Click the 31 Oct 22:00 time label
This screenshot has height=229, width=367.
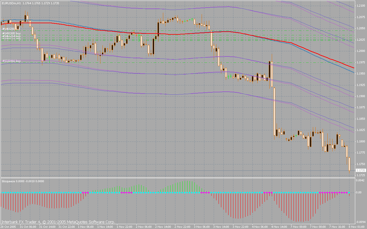coord(67,227)
